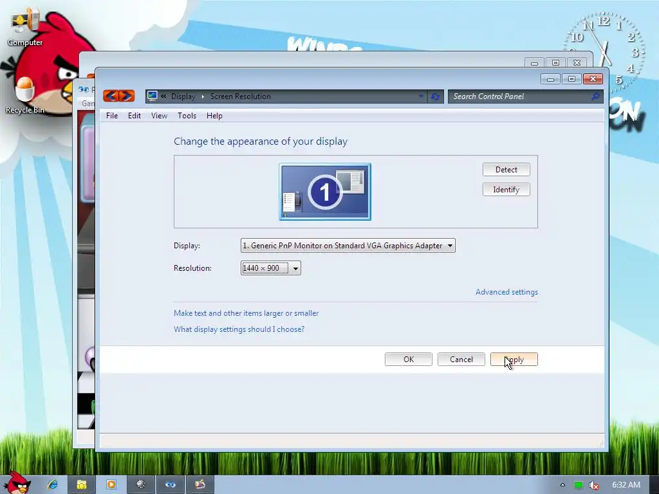Click the double chevron in the address bar
This screenshot has height=494, width=659.
(x=163, y=96)
